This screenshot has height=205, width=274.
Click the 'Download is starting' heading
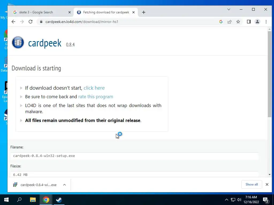click(36, 68)
